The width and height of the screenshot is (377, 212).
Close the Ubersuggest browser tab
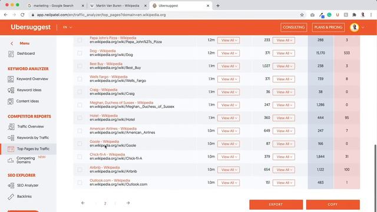coord(208,5)
